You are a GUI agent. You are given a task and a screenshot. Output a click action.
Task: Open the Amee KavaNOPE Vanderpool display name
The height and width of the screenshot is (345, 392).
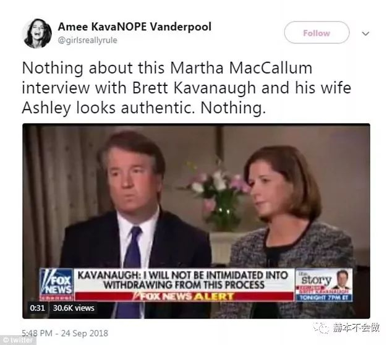click(x=134, y=27)
